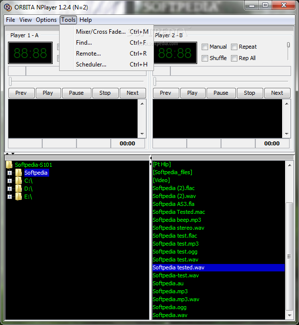Click Player 2 playlist scroll down arrow
The height and width of the screenshot is (325, 299).
pos(287,133)
